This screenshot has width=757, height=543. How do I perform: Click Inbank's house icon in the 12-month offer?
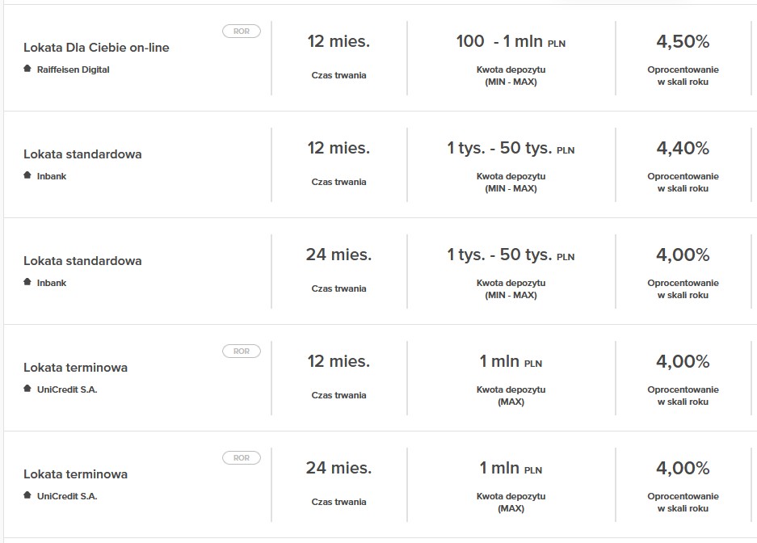tap(28, 175)
